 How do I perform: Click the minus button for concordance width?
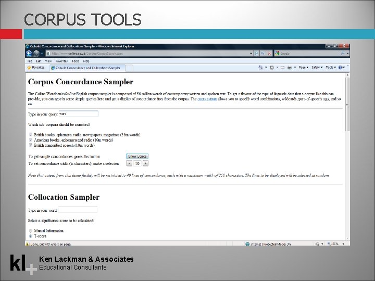pos(129,163)
